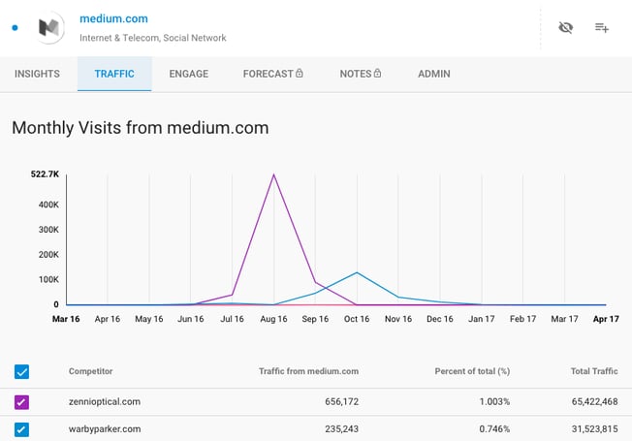Click the 31,523,815 total traffic value

coord(595,429)
